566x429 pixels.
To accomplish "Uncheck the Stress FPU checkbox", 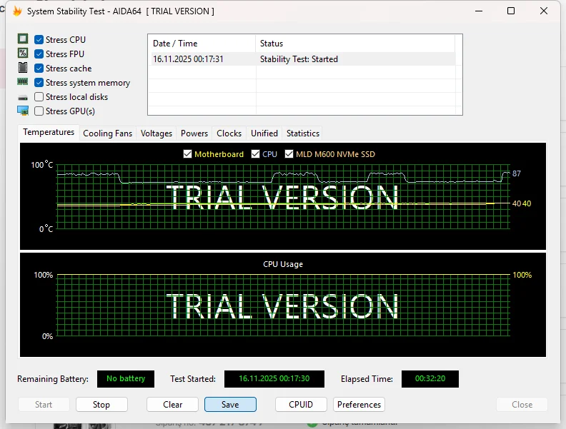I will 39,54.
